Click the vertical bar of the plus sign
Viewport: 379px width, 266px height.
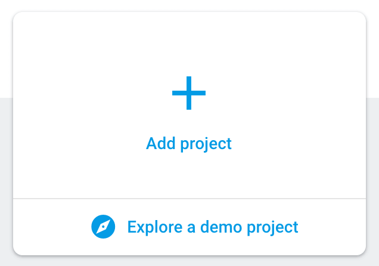(189, 93)
